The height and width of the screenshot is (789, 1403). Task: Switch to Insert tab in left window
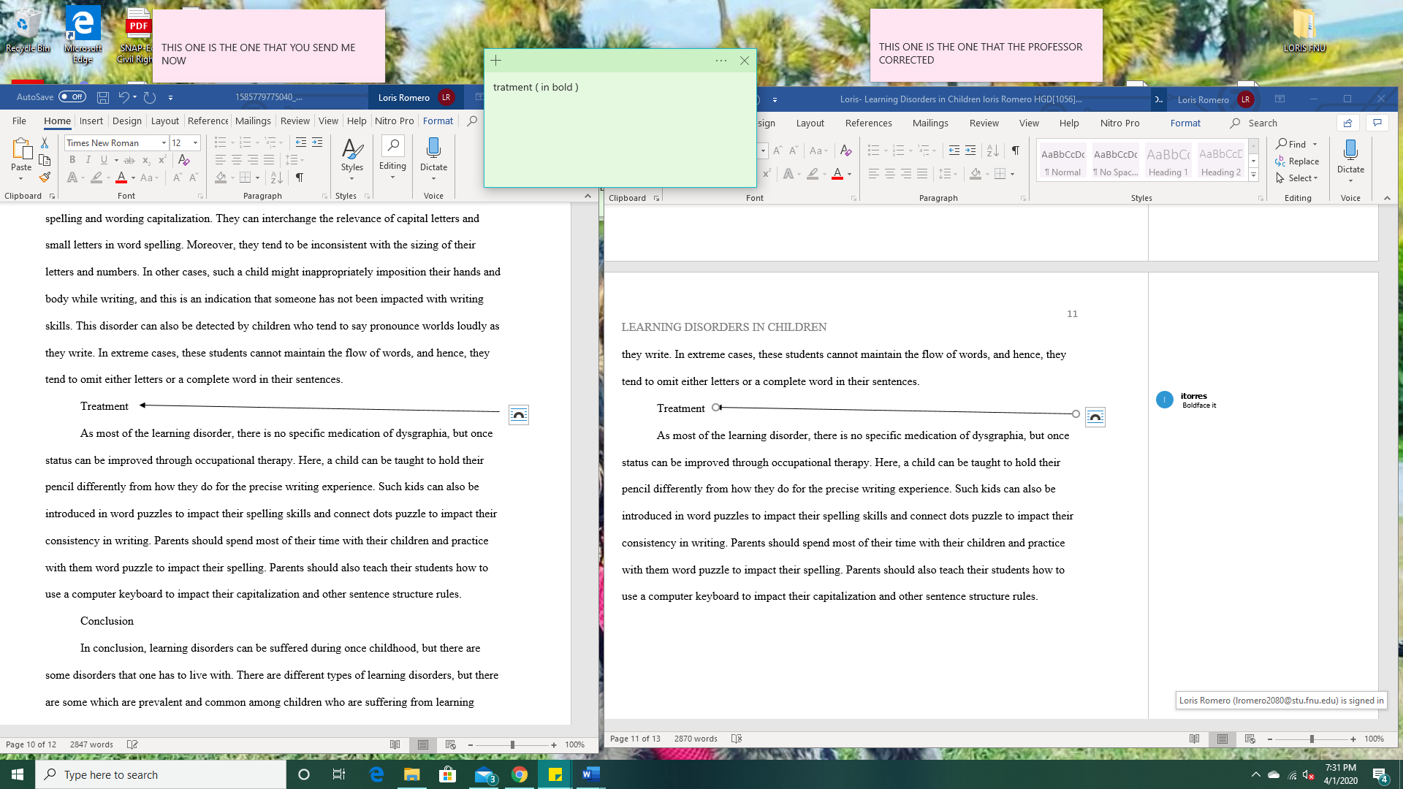(91, 121)
